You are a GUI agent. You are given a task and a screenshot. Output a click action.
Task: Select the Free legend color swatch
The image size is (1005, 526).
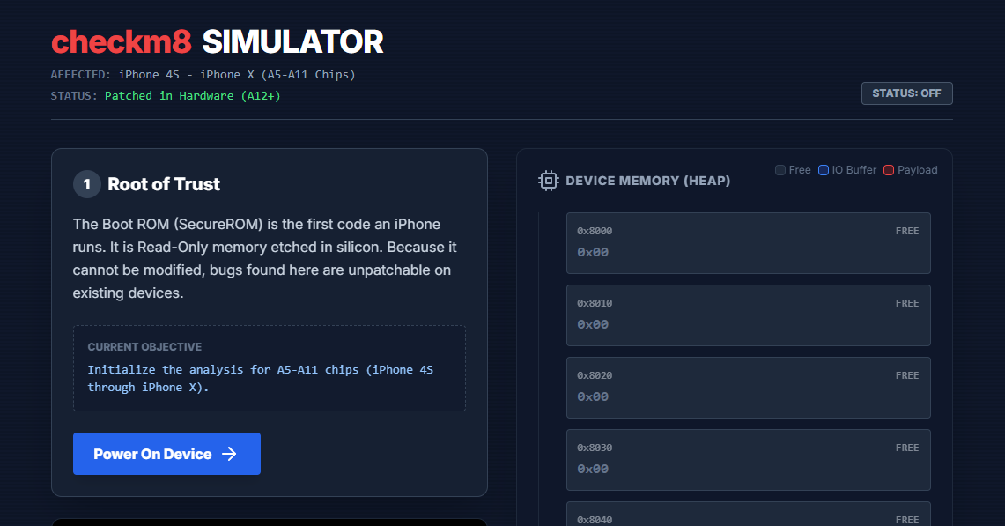(780, 170)
